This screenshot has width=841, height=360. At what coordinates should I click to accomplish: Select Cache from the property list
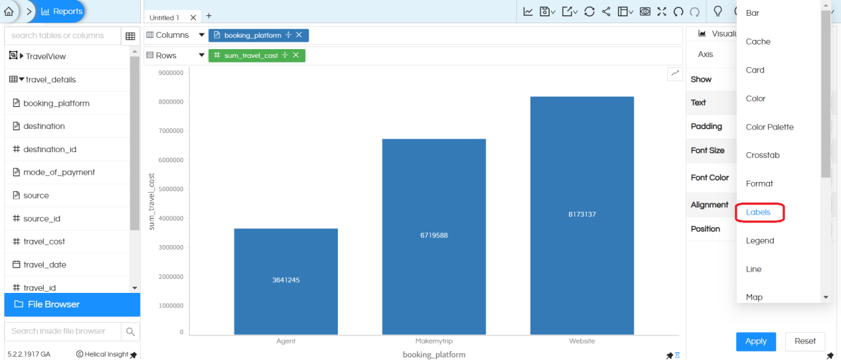tap(758, 41)
